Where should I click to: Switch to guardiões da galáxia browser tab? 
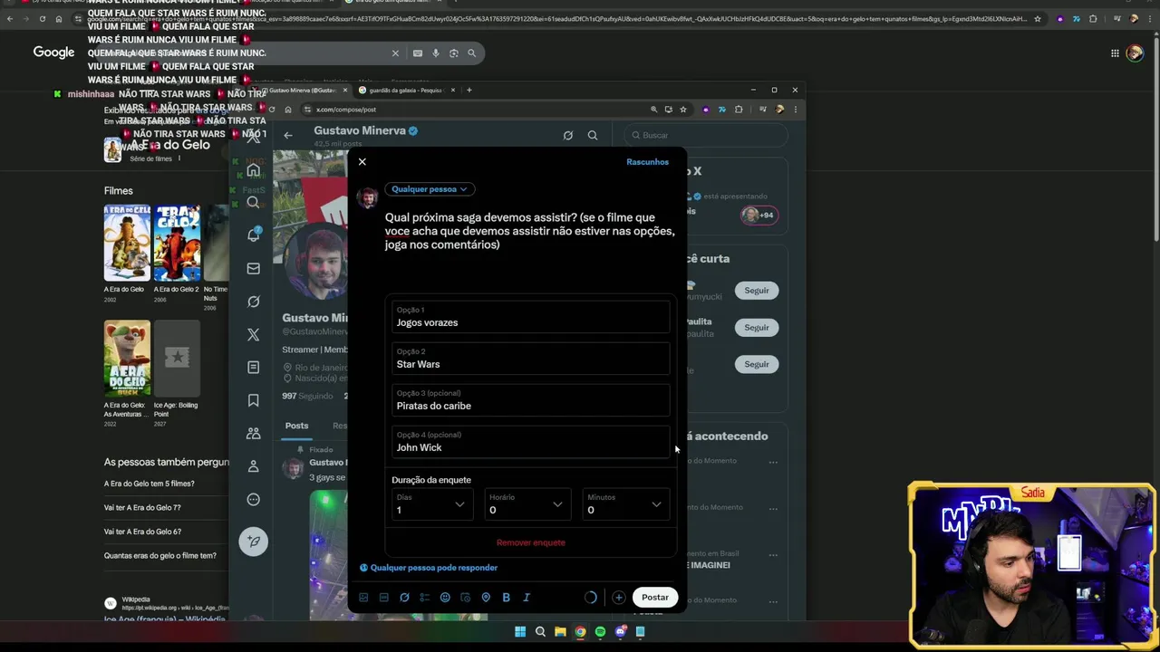406,91
